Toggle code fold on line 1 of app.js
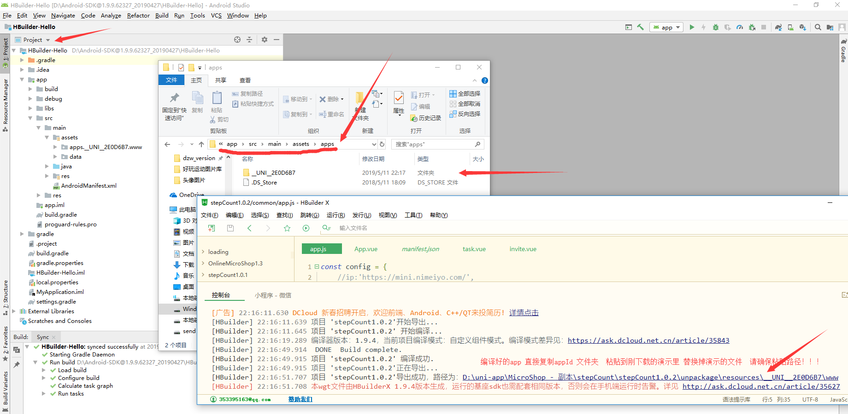Viewport: 848px width, 414px height. (317, 266)
